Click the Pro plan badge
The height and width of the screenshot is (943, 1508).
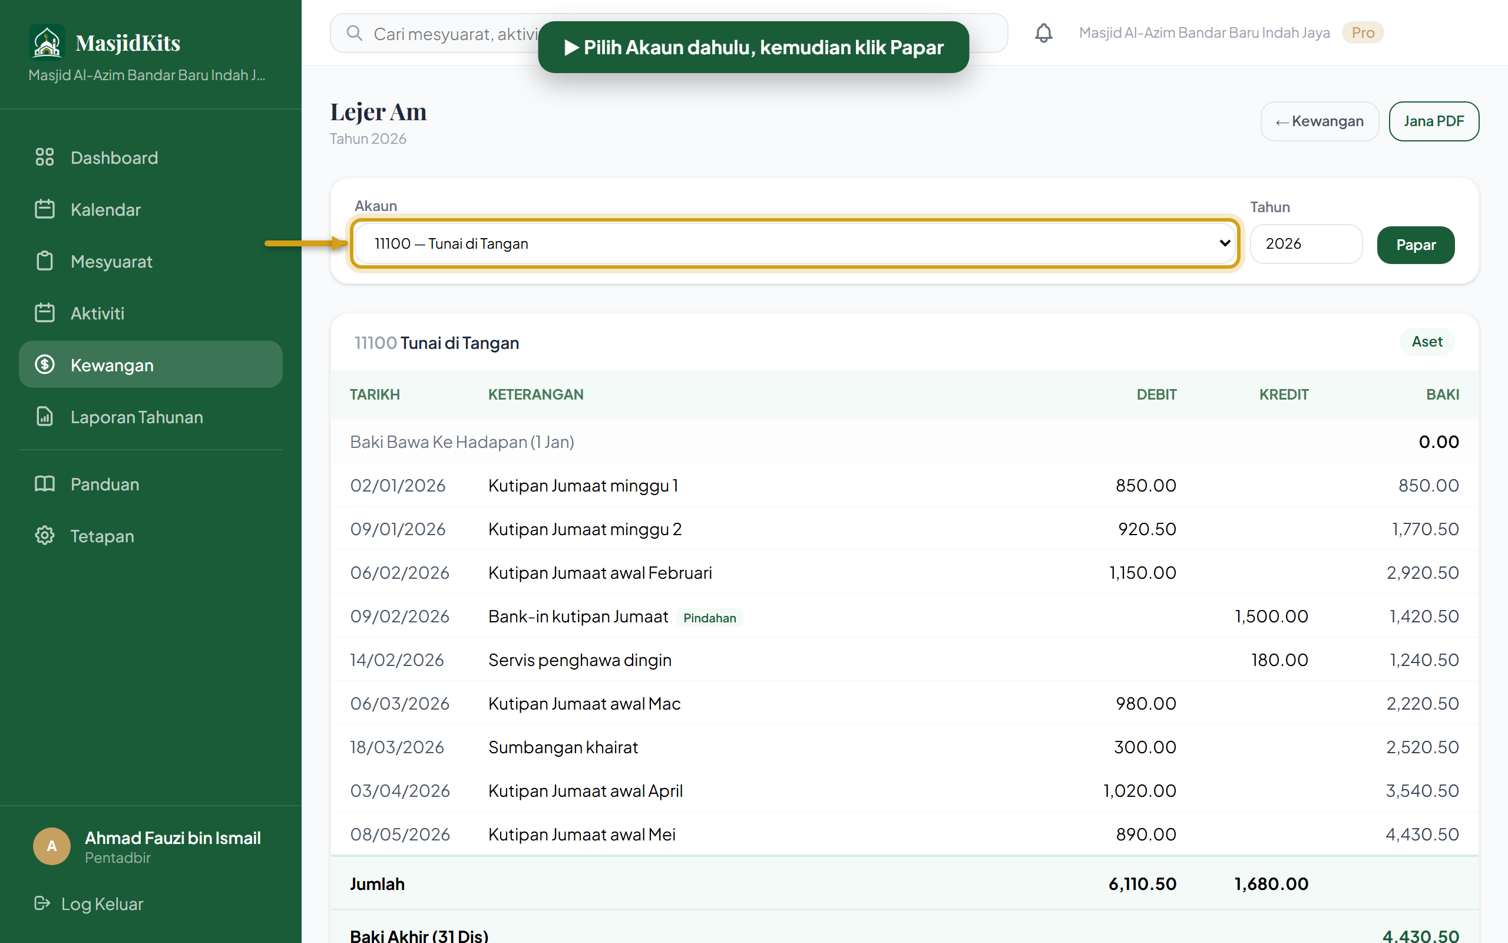1363,32
